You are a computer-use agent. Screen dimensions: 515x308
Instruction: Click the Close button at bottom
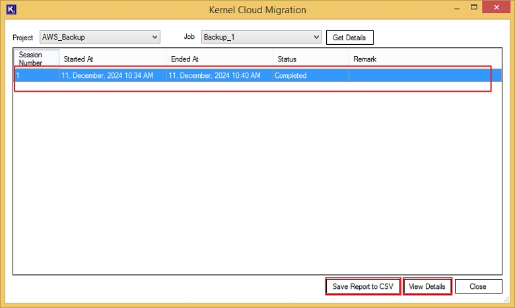click(478, 286)
